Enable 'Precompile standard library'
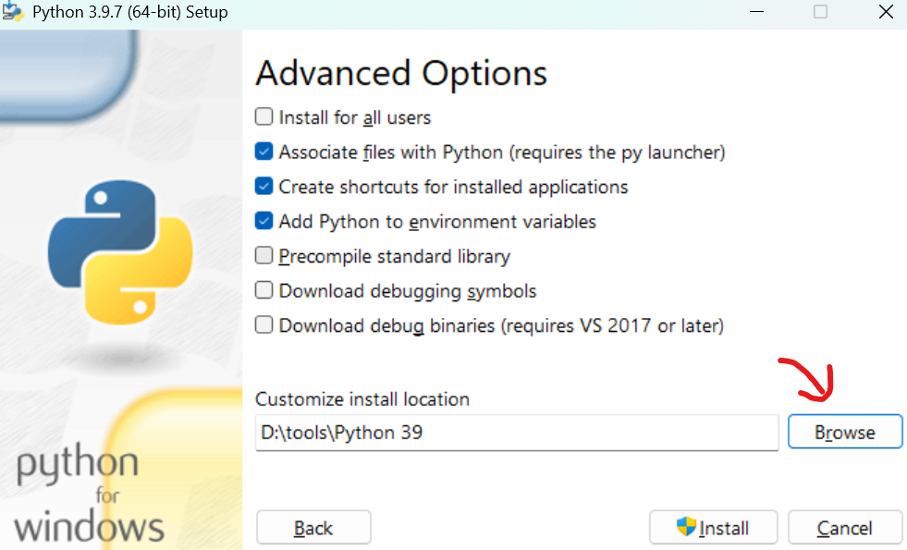Screen dimensions: 907x550 click(x=264, y=256)
